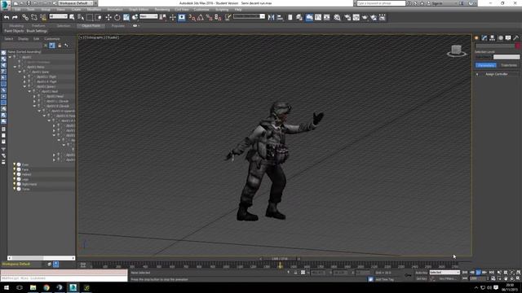
Task: Toggle visibility bulb of Eyes object
Action: [x=15, y=164]
